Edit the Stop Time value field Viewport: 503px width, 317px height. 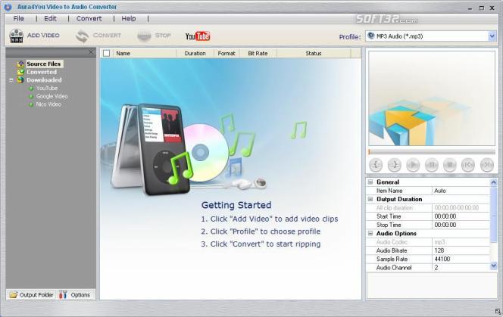[461, 225]
